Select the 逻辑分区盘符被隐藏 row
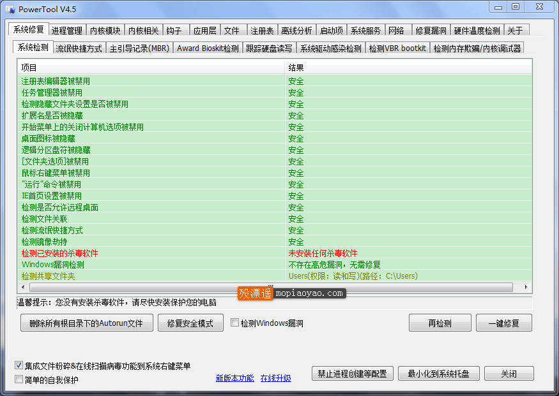This screenshot has height=396, width=559. (275, 150)
